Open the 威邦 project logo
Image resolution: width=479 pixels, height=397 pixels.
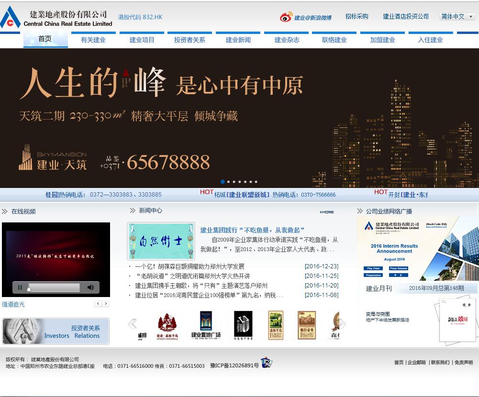click(142, 337)
